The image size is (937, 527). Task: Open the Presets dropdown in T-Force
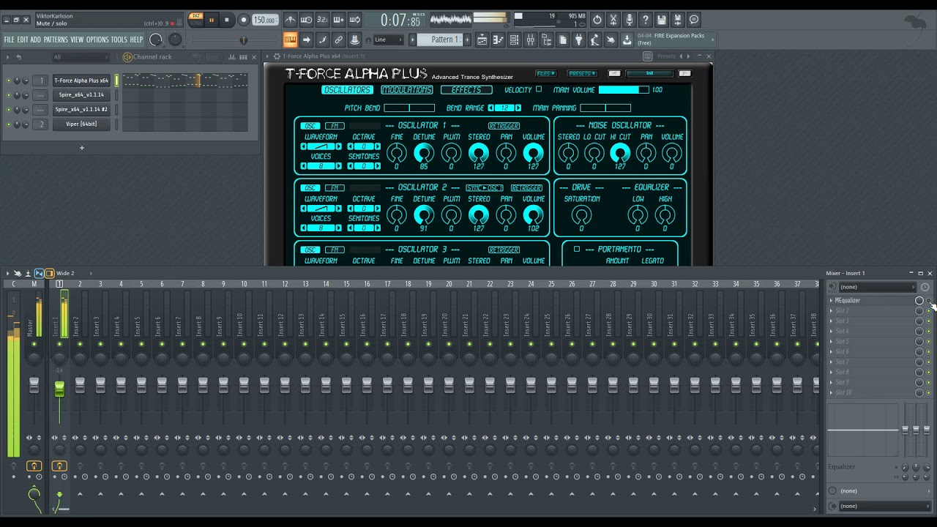click(583, 74)
